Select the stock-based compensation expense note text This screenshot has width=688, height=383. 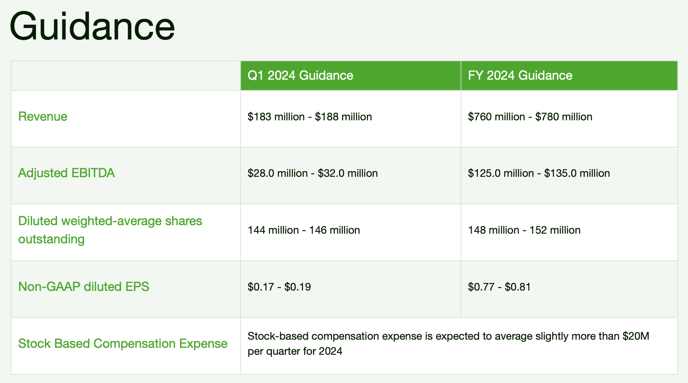coord(448,344)
